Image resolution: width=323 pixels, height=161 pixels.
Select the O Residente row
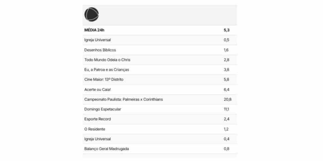point(160,129)
